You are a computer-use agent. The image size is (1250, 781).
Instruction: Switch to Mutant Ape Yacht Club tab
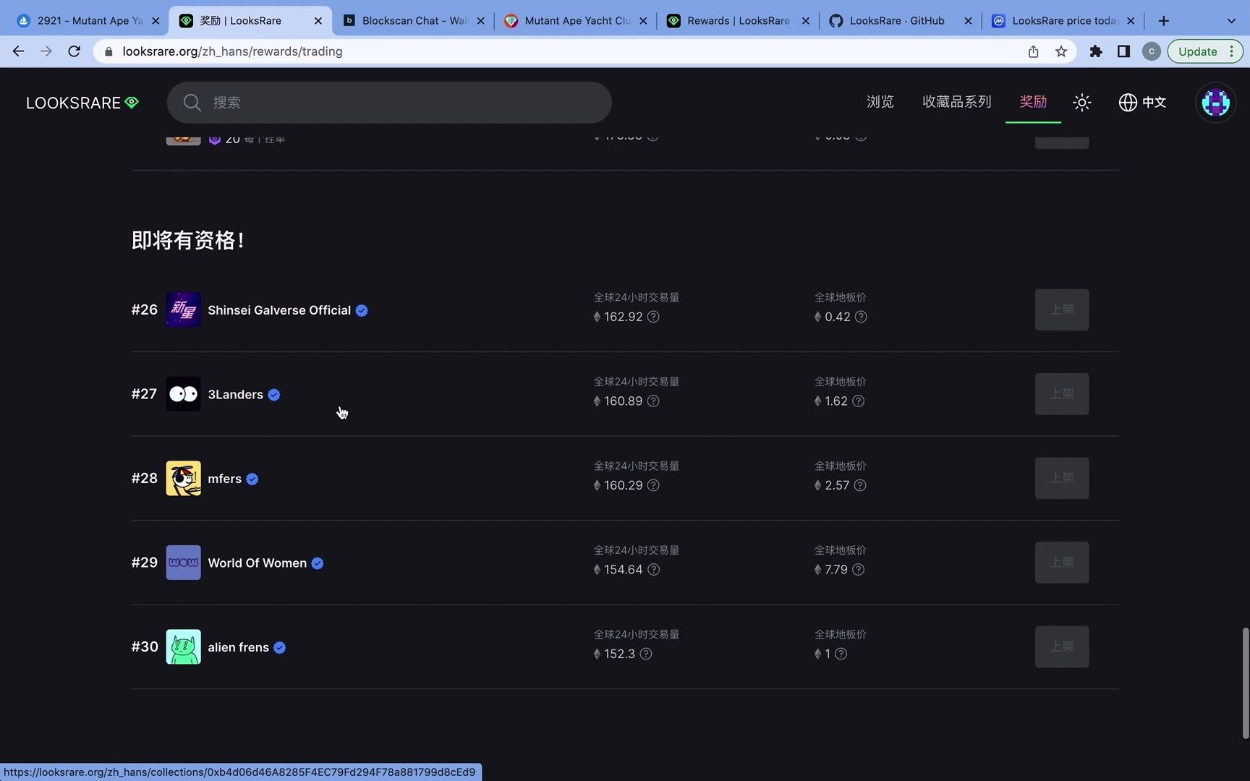tap(576, 21)
